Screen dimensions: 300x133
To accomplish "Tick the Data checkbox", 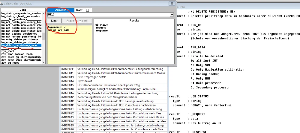I will [87, 10].
